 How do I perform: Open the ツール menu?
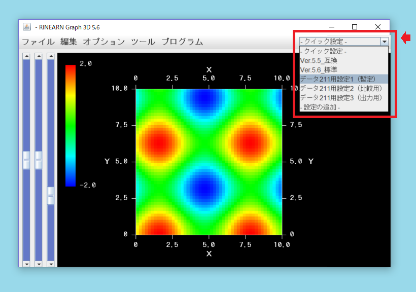(143, 42)
